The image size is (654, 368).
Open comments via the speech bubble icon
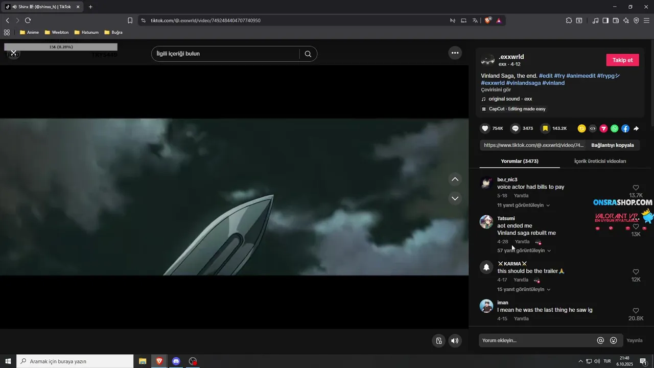click(x=516, y=128)
